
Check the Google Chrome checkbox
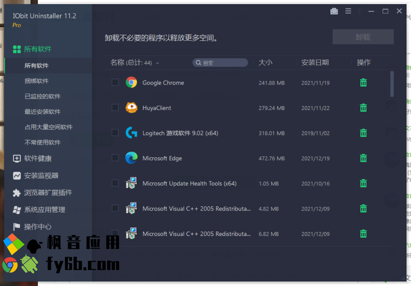pos(115,82)
